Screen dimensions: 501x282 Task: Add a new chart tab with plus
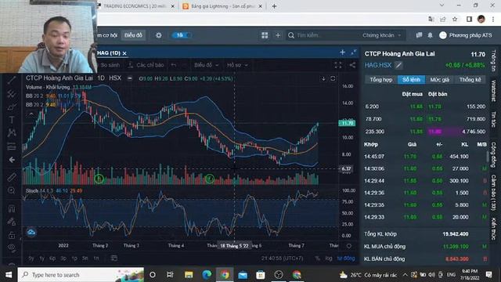point(342,52)
